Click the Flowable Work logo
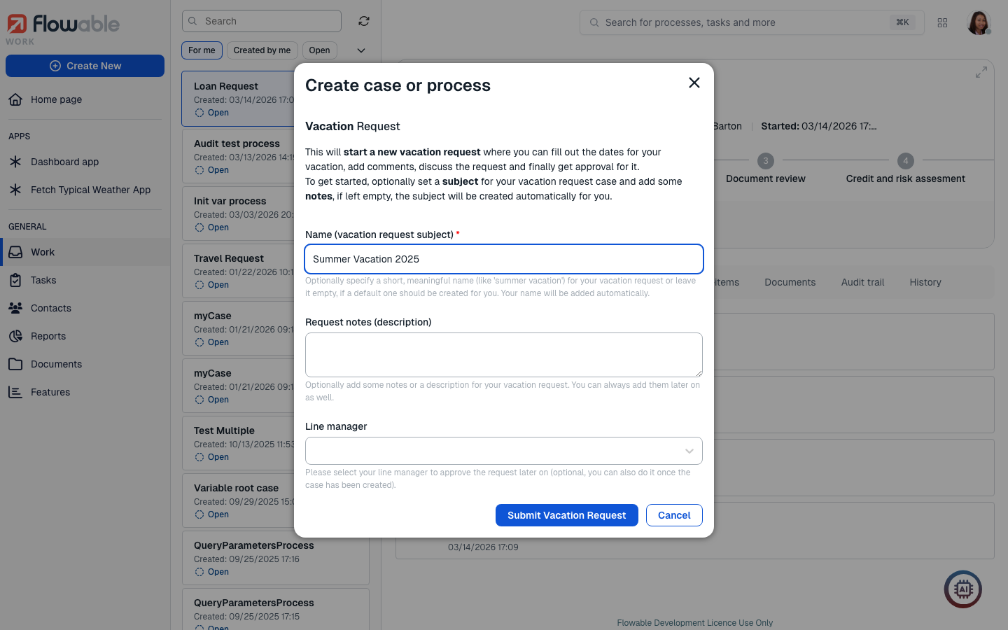 pos(63,27)
